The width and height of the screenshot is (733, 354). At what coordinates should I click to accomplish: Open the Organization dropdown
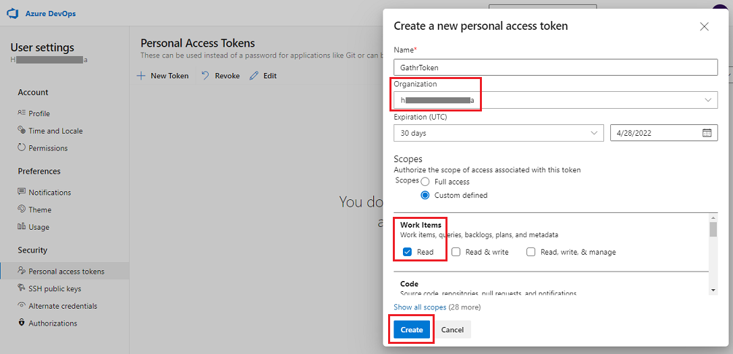[556, 100]
